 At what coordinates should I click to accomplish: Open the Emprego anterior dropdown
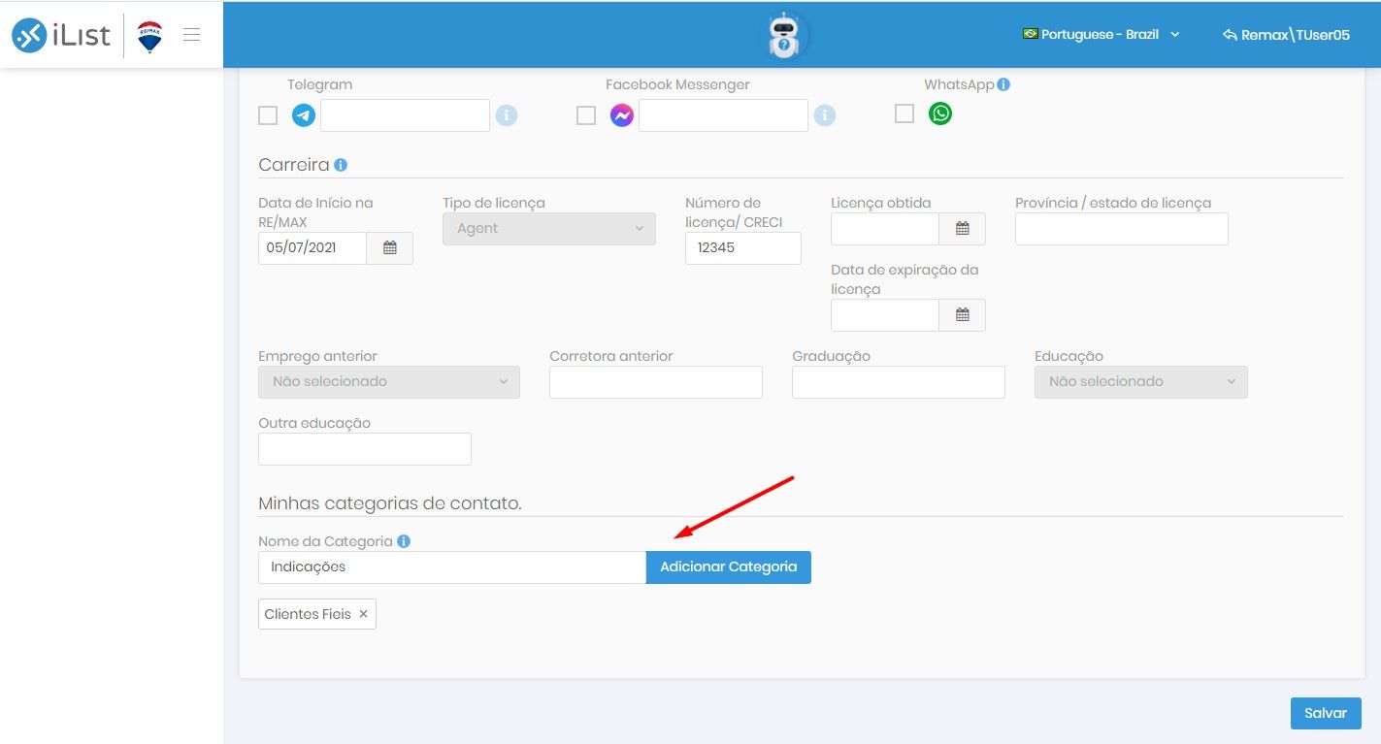(389, 382)
